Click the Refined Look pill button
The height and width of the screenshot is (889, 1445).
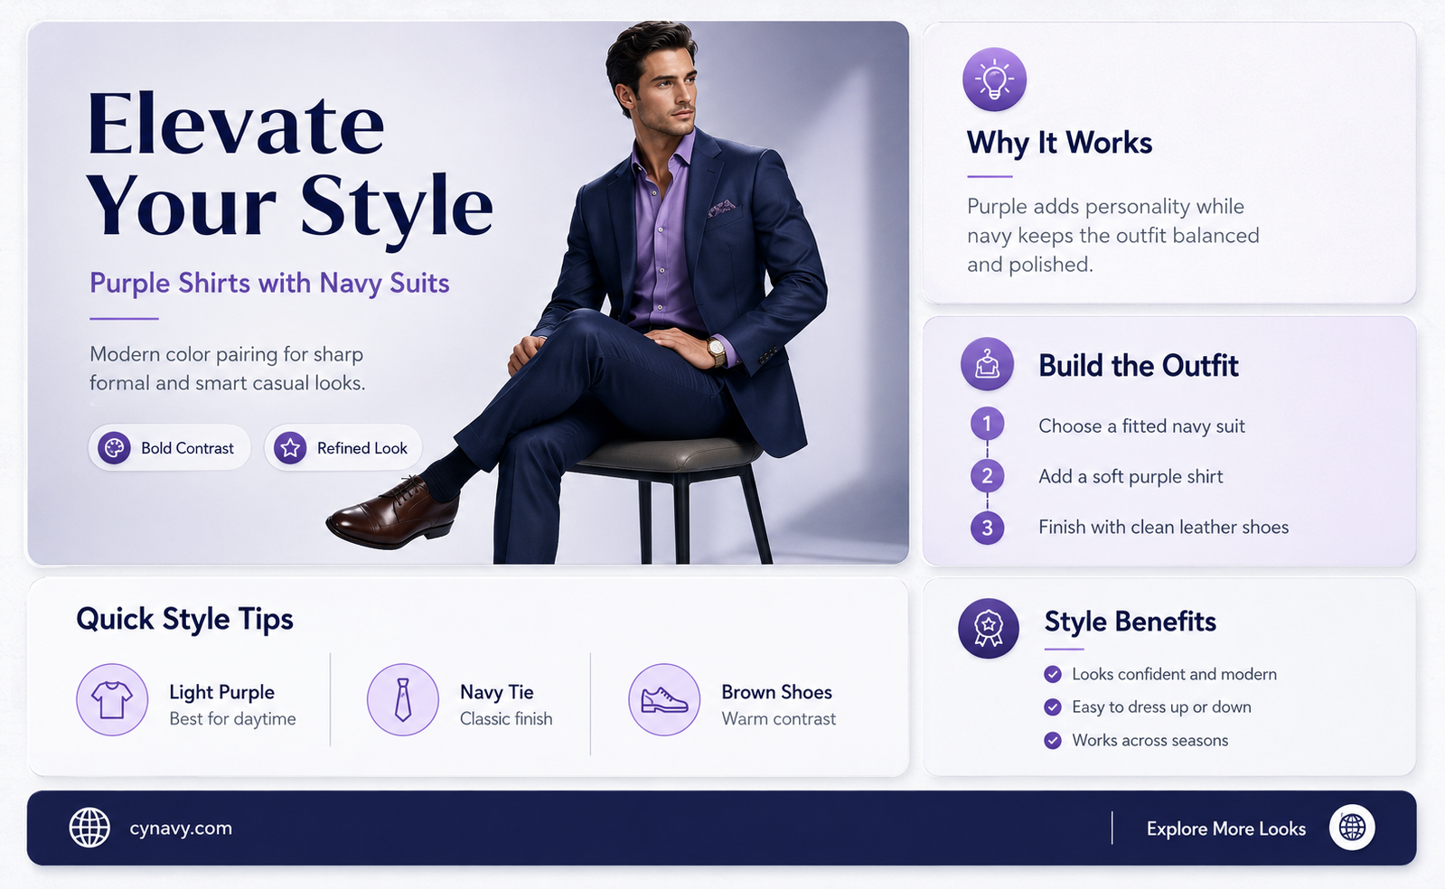tap(342, 447)
